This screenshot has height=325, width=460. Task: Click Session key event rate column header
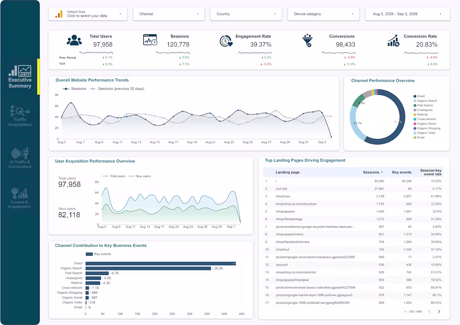pyautogui.click(x=431, y=173)
